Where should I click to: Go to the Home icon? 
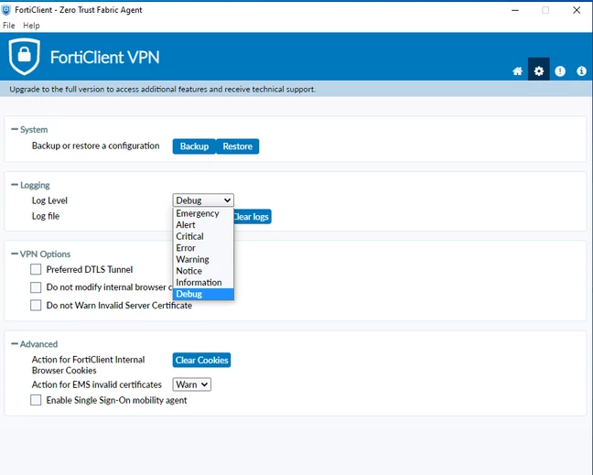coord(517,70)
